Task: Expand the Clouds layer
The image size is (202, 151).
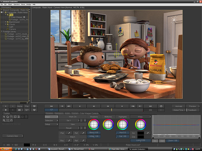Action: 6,24
